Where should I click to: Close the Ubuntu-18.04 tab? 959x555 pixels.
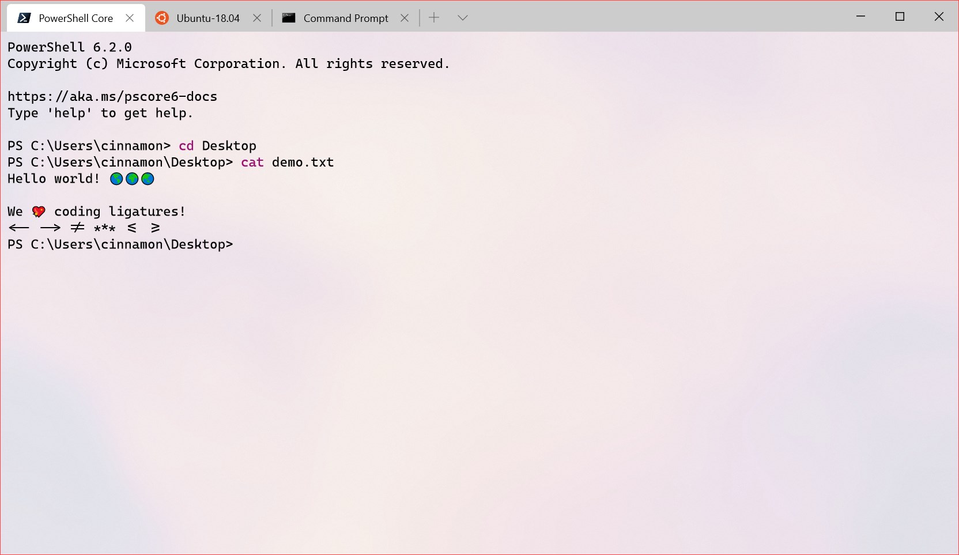[x=257, y=17]
